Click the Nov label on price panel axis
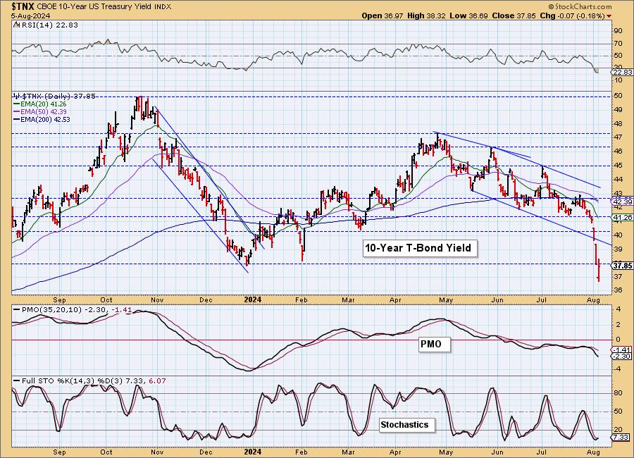The image size is (634, 458). coord(157,299)
